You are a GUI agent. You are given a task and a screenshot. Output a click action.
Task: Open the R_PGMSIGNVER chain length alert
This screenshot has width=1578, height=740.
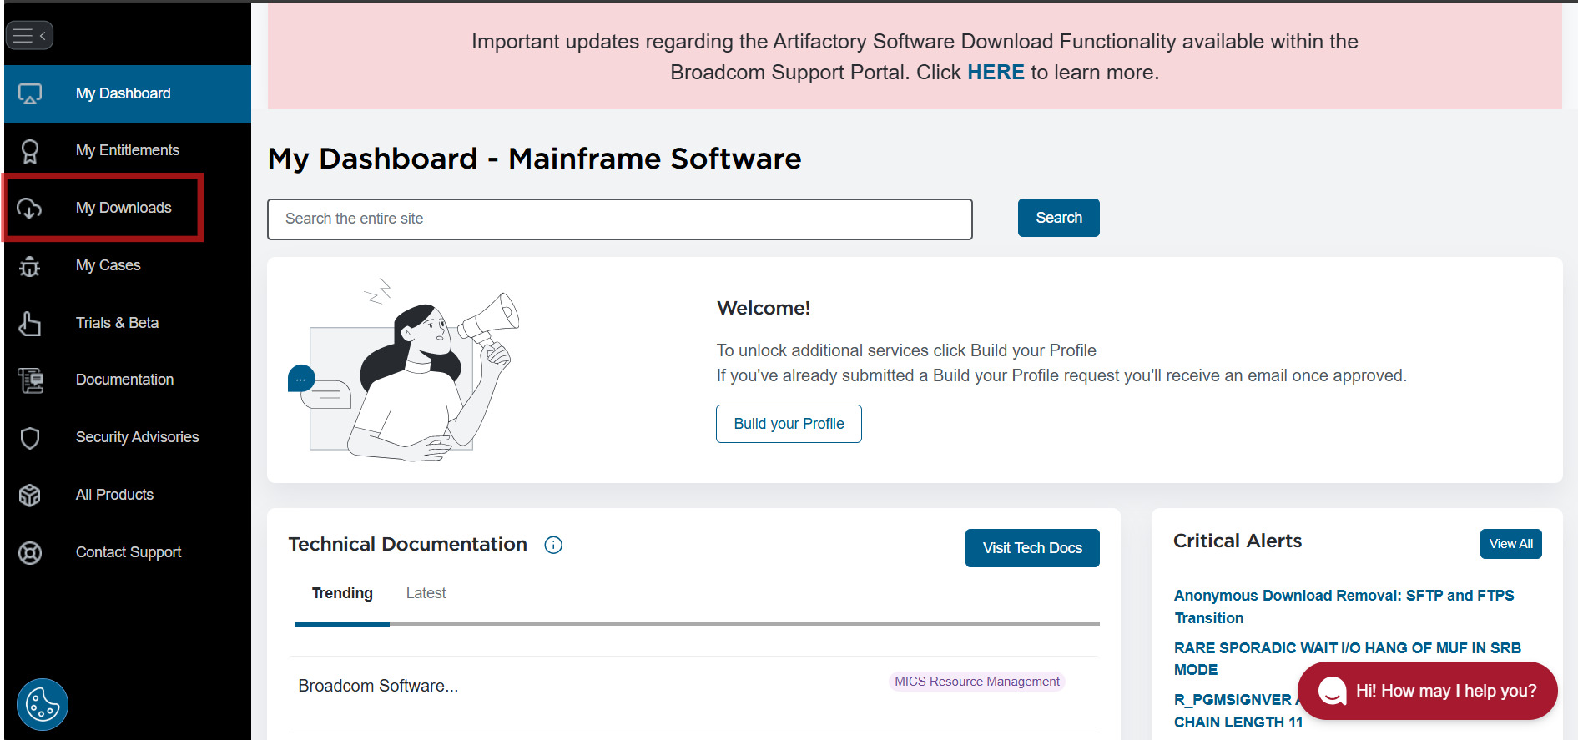1238,711
